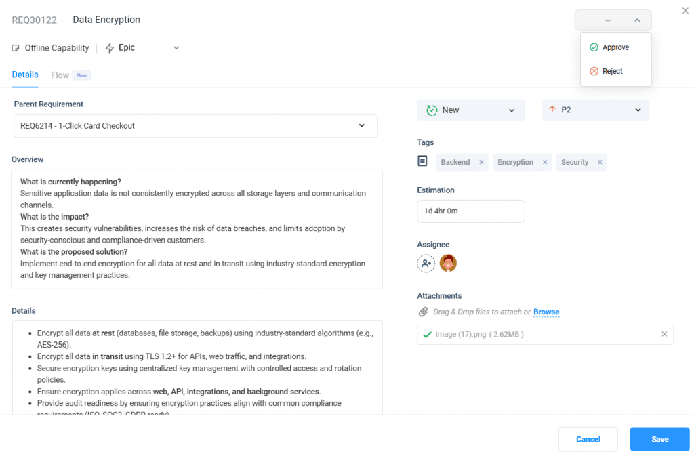Click the assignee avatar picture
Image resolution: width=694 pixels, height=458 pixels.
pyautogui.click(x=448, y=264)
